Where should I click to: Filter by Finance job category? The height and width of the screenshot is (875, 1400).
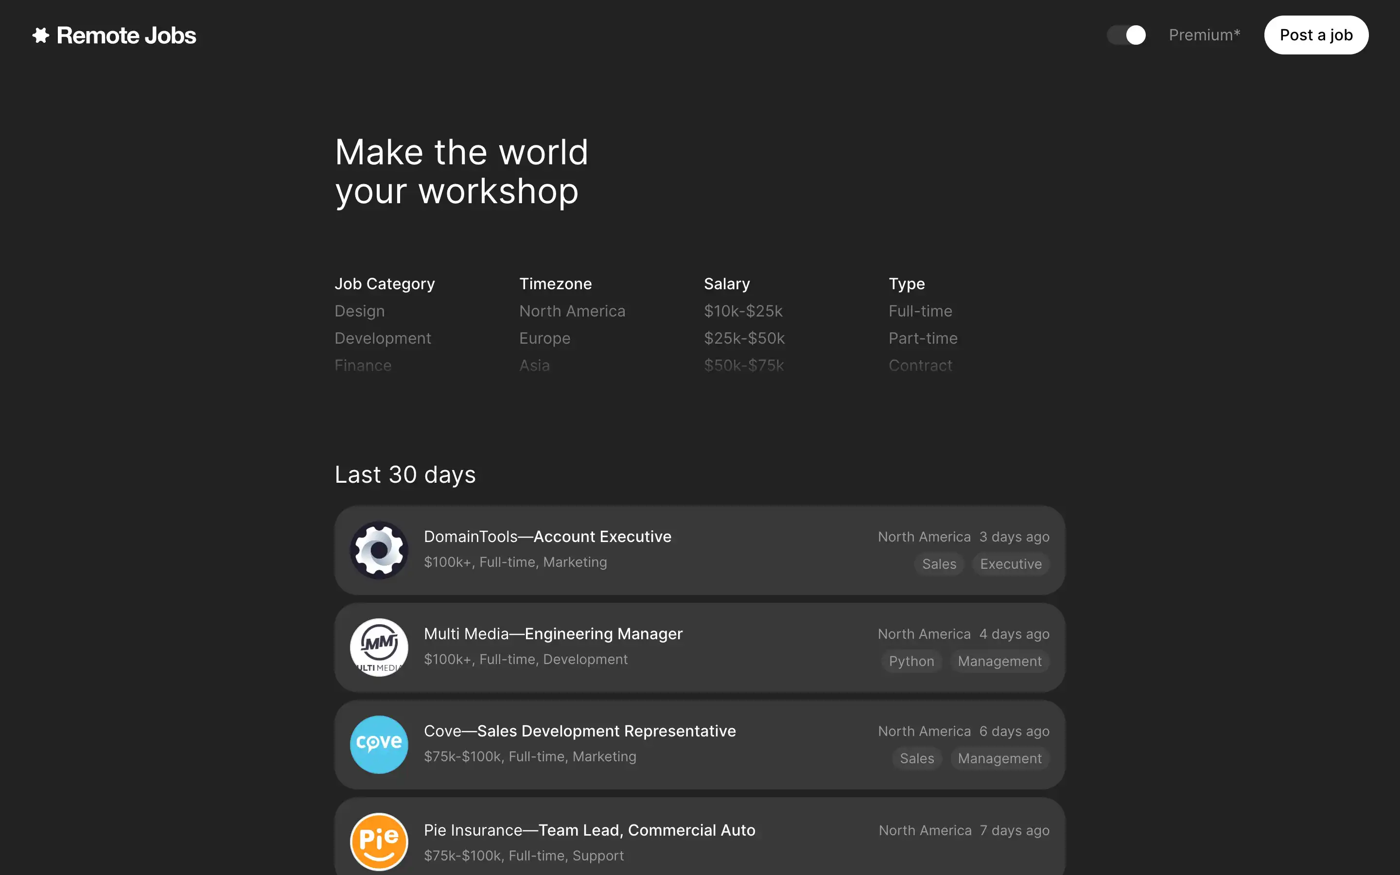(x=363, y=366)
